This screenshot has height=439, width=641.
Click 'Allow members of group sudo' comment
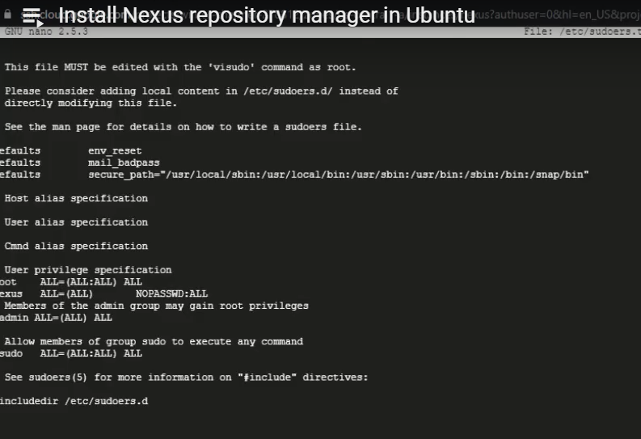(x=154, y=342)
